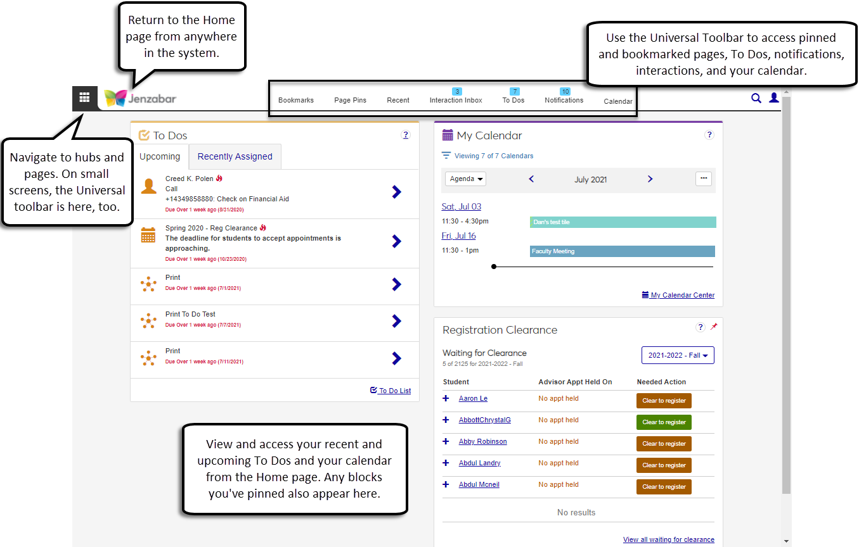Expand the Aaron Le student row
Viewport: 859px width, 547px height.
point(446,399)
